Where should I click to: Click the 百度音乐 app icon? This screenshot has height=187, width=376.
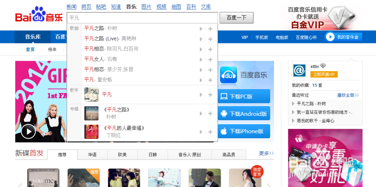tap(229, 75)
